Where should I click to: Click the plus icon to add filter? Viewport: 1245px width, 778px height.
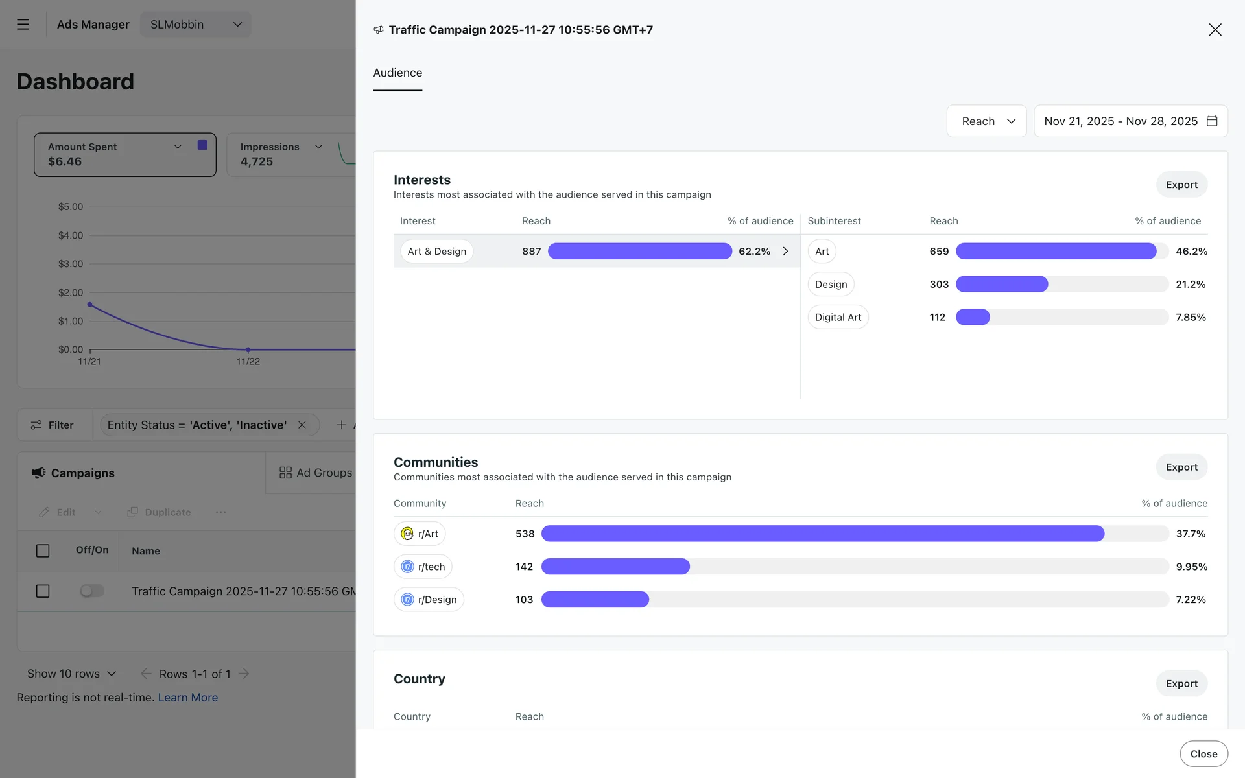341,425
